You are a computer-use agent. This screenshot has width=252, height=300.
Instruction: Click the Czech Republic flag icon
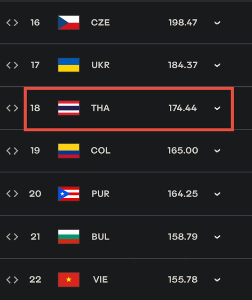coord(69,22)
